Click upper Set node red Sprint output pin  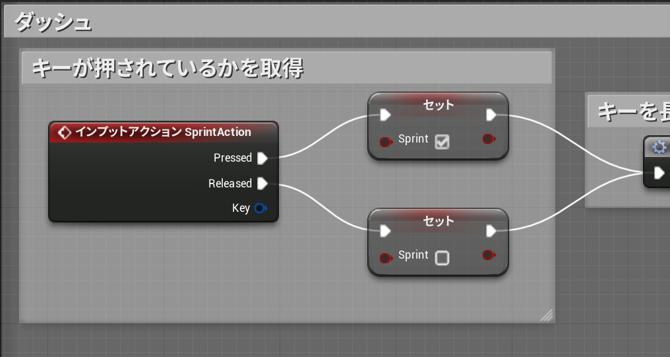489,139
